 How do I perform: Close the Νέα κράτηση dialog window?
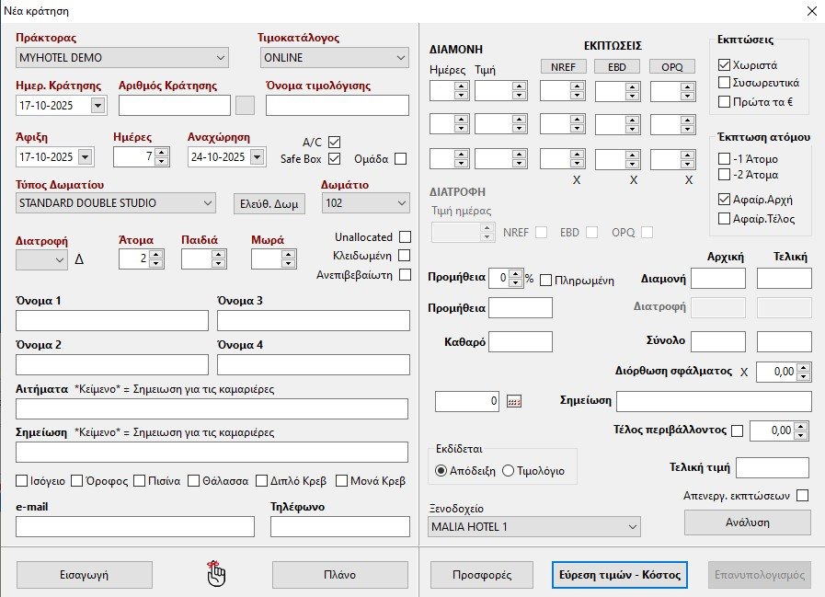(x=809, y=12)
